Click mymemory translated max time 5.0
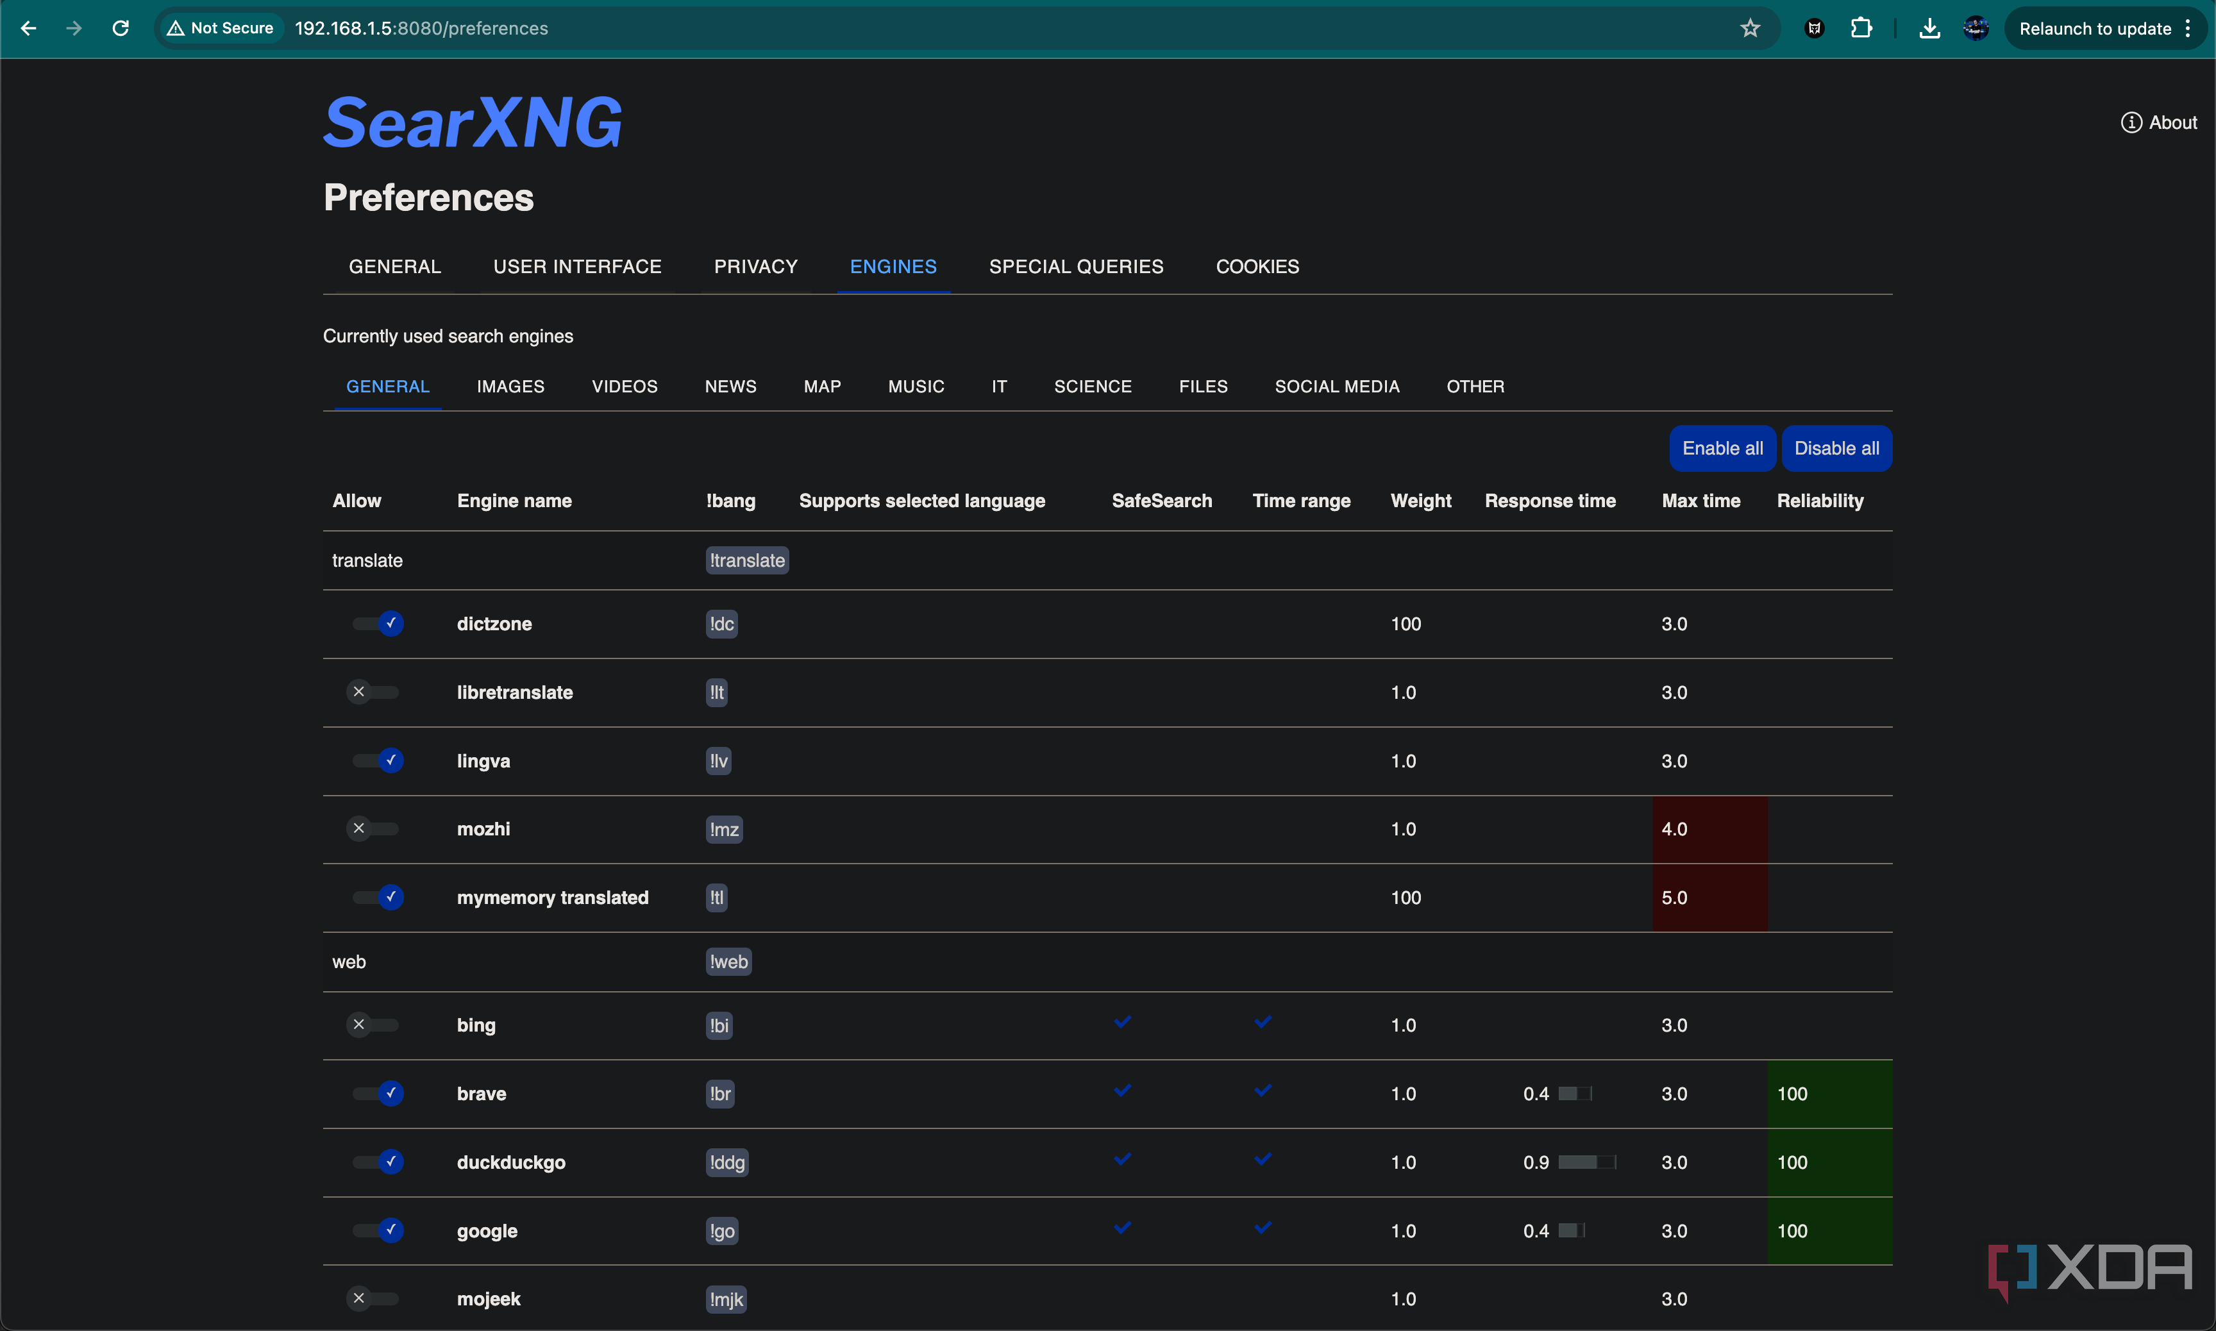 (1710, 897)
